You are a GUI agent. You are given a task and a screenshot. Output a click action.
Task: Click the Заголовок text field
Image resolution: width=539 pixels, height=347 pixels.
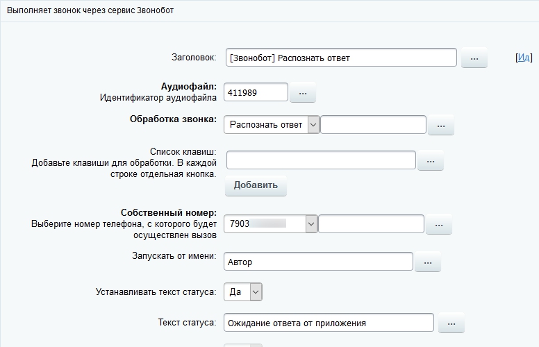340,58
